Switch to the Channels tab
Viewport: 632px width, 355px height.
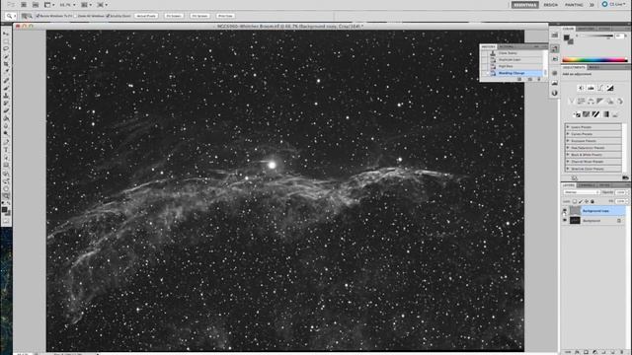click(587, 185)
